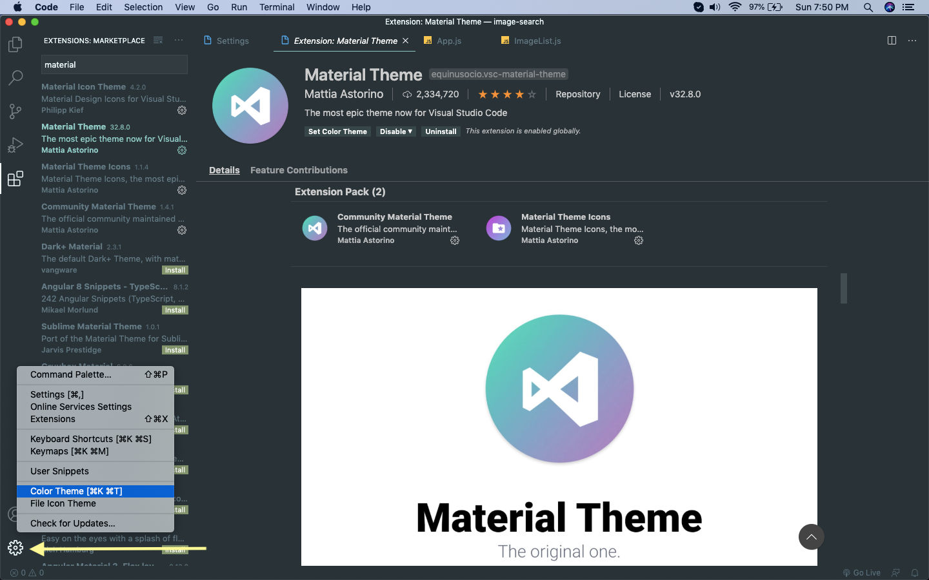
Task: Select the Details tab
Action: point(224,170)
